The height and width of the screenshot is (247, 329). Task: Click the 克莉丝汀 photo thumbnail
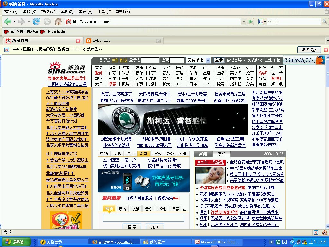tap(210, 175)
